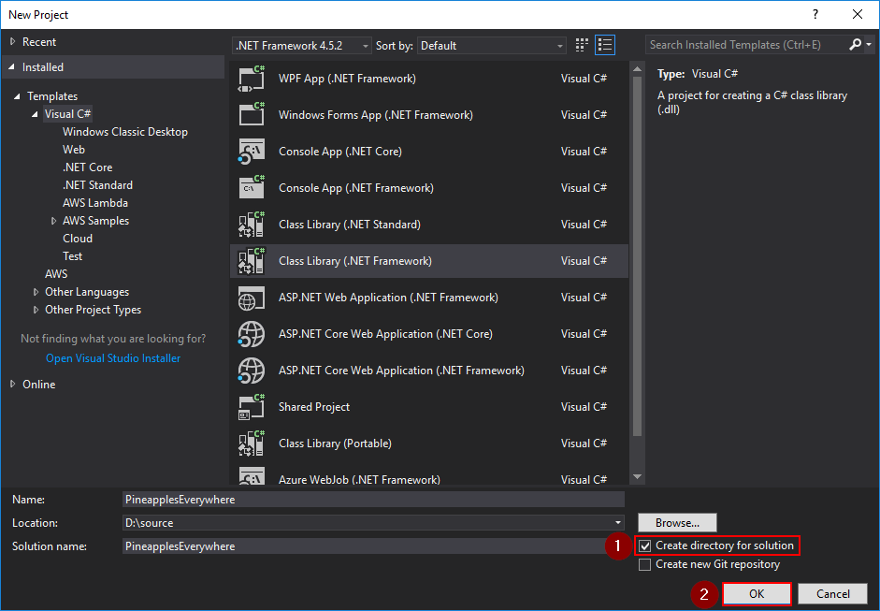Switch to medium icons list view

[x=605, y=45]
